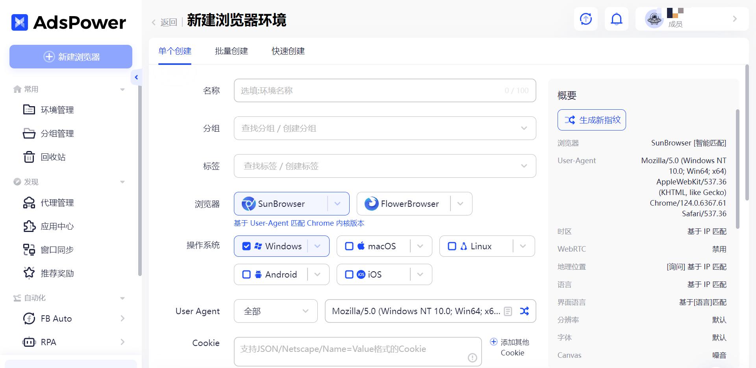Click the notification bell icon
The image size is (756, 368).
point(617,18)
